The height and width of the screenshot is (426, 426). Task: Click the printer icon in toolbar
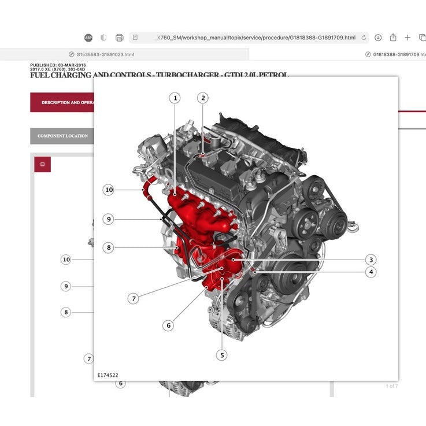click(120, 38)
